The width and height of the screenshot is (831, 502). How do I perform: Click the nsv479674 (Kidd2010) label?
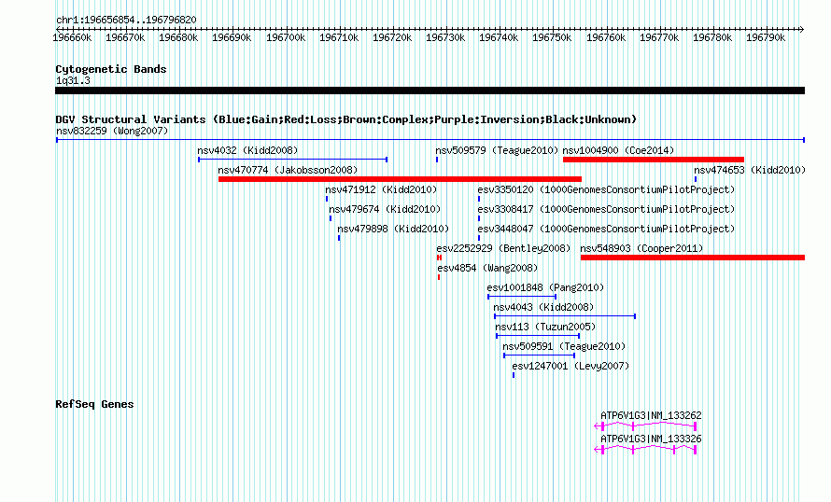click(x=385, y=209)
